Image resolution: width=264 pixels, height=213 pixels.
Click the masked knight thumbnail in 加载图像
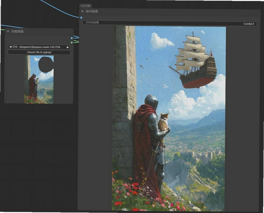(x=39, y=79)
